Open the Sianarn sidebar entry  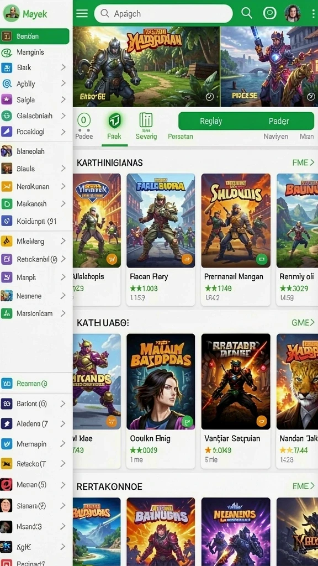tap(36, 506)
